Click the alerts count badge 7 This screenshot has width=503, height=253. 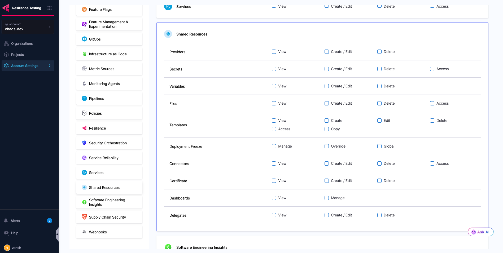tap(50, 221)
